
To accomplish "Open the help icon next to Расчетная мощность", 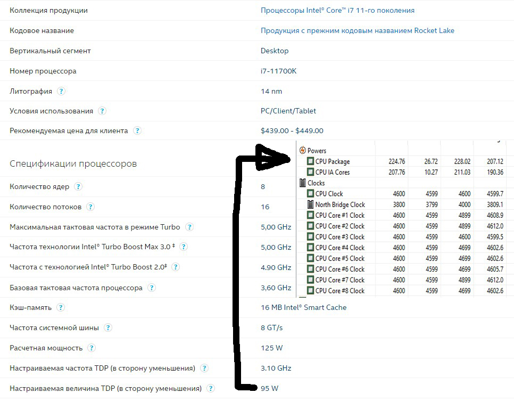I will [92, 348].
